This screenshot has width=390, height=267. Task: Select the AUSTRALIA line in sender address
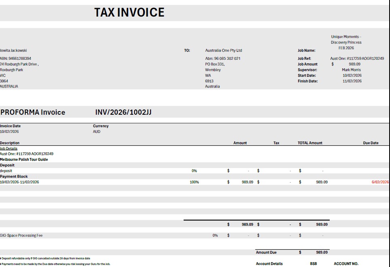point(9,86)
